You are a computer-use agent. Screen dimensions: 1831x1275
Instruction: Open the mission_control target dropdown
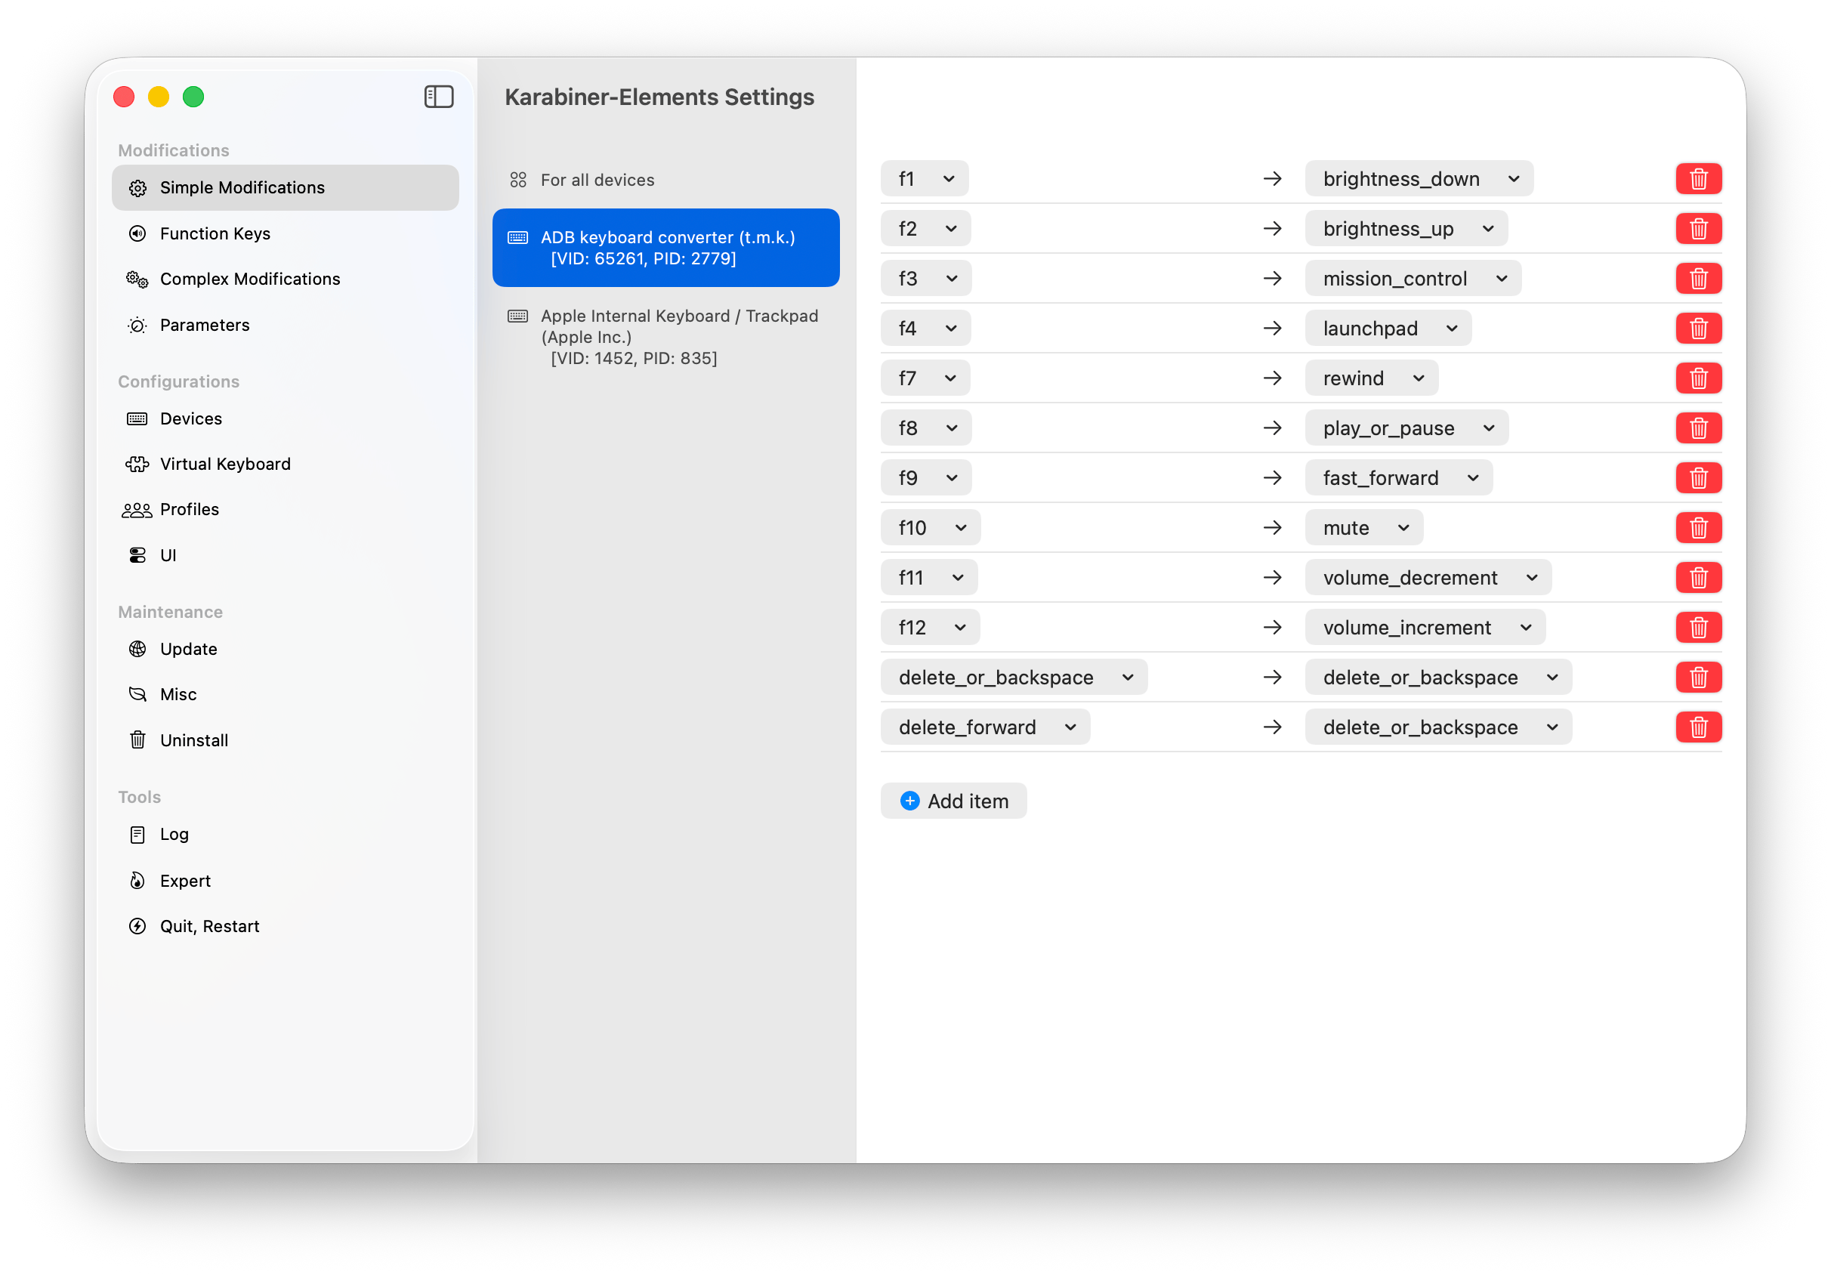tap(1413, 278)
